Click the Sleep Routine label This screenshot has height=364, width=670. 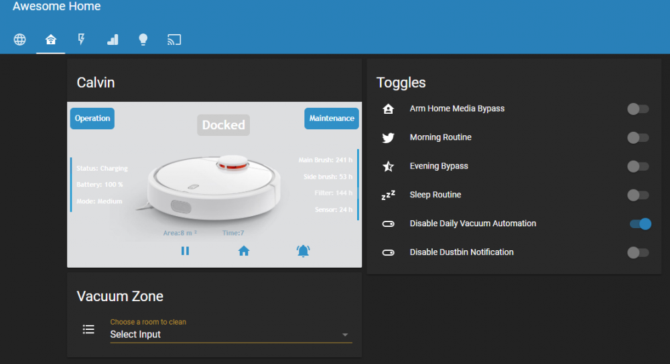(435, 195)
